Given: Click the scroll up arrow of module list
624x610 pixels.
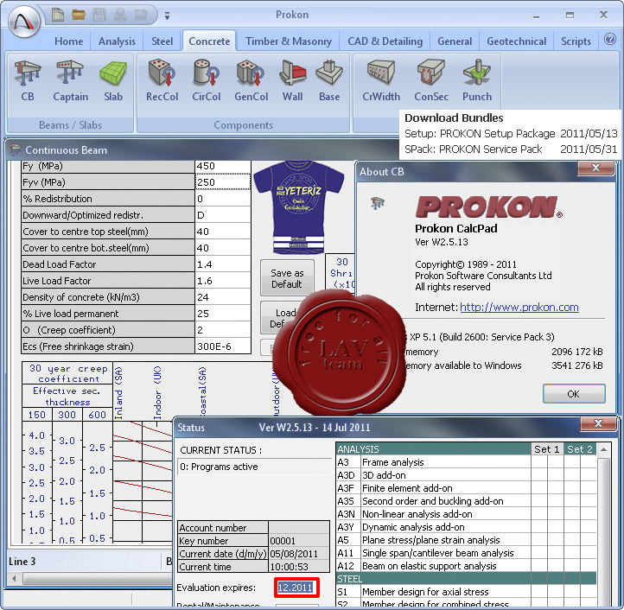Looking at the screenshot, I should (x=604, y=449).
